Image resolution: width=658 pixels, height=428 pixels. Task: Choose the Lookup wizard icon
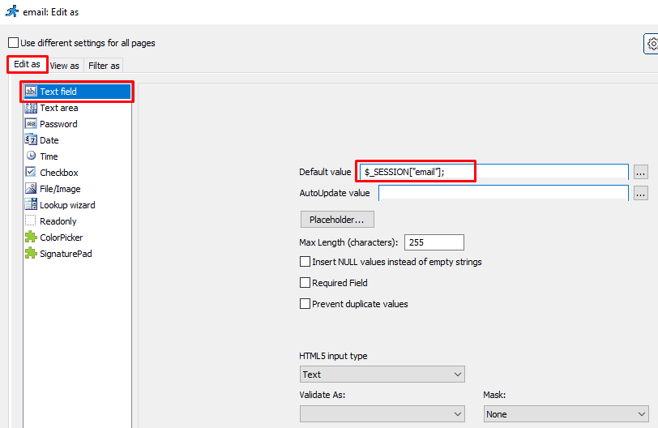(31, 205)
